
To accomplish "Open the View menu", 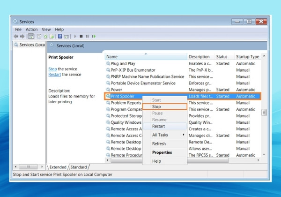I will 46,30.
